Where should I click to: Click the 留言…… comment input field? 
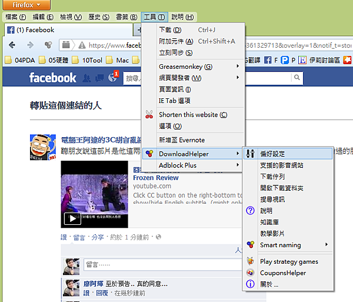[x=163, y=264]
